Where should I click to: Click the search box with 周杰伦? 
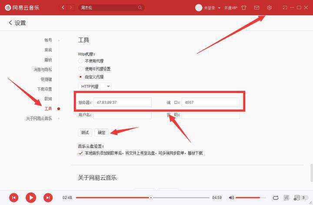point(111,7)
